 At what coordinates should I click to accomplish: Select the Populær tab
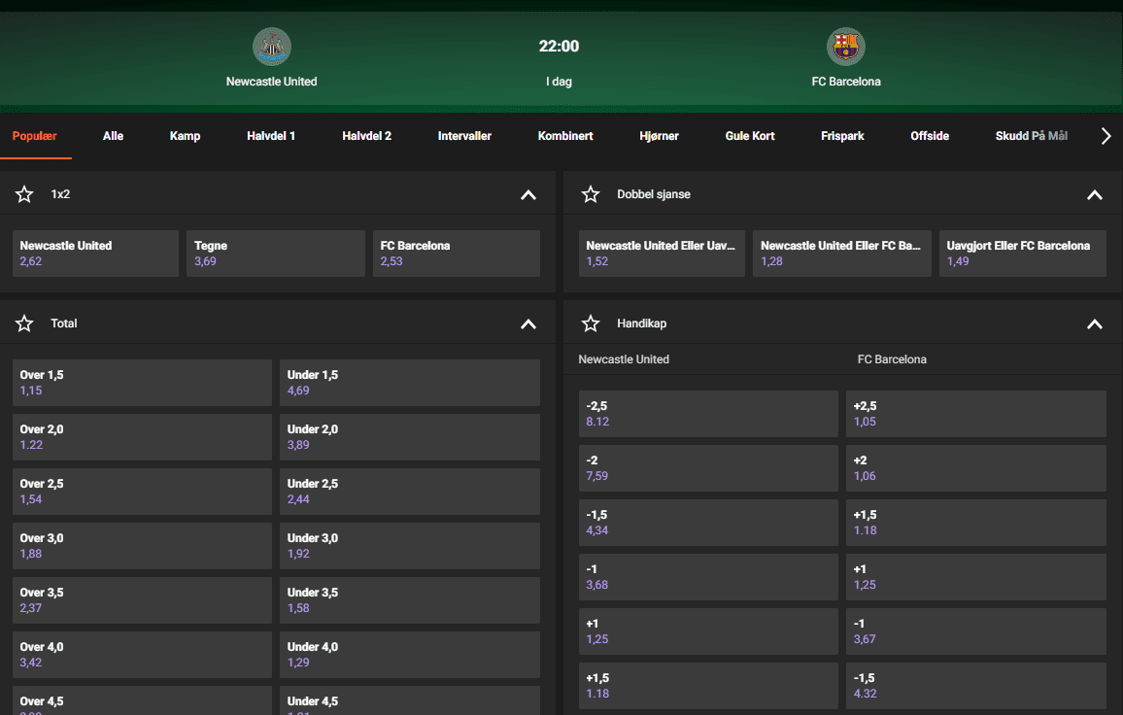tap(34, 135)
